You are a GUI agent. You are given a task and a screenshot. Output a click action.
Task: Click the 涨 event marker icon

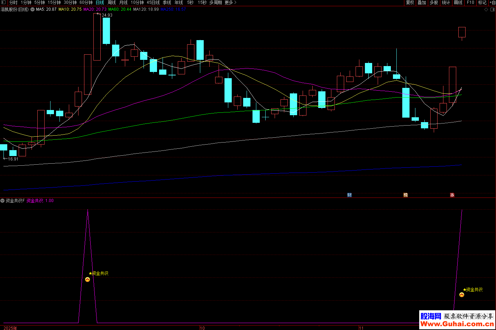tap(452, 195)
